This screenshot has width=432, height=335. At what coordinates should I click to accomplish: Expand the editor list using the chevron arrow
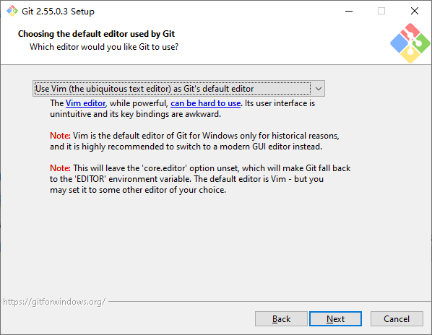(x=318, y=89)
